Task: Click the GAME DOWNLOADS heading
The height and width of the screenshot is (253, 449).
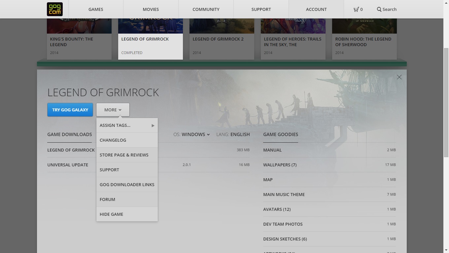Action: tap(70, 134)
